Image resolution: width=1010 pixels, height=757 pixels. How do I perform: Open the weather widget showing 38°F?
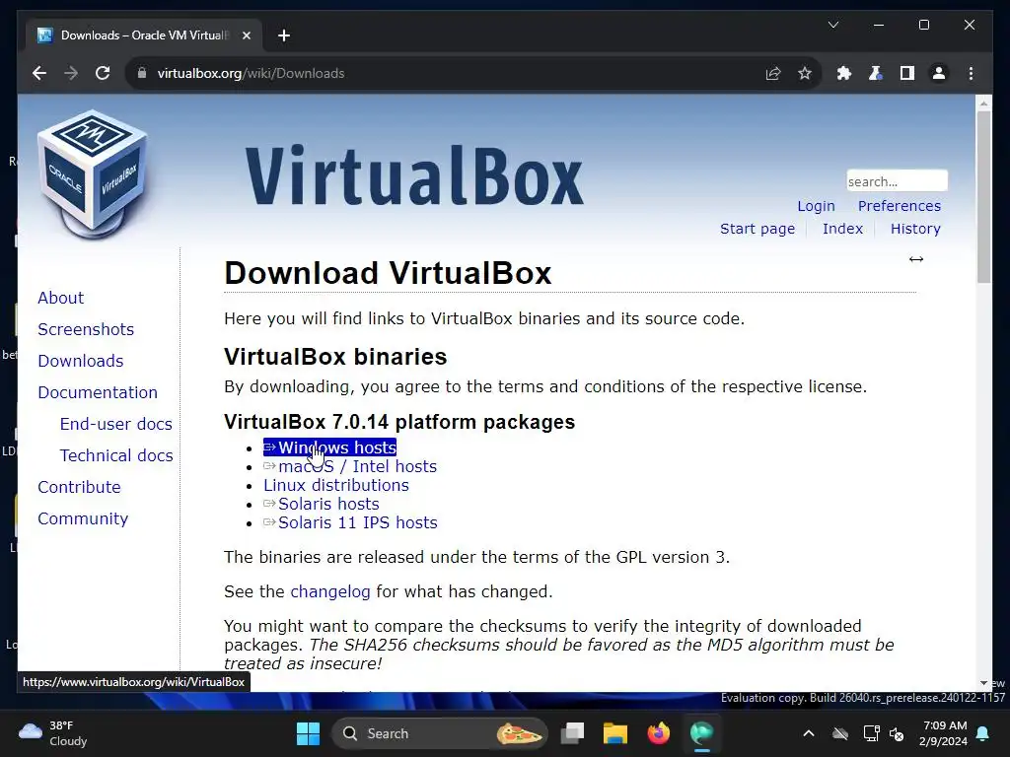coord(53,733)
